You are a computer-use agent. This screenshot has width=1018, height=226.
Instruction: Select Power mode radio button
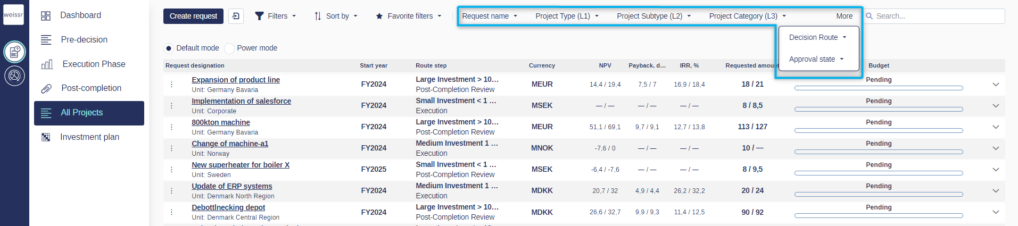(229, 48)
